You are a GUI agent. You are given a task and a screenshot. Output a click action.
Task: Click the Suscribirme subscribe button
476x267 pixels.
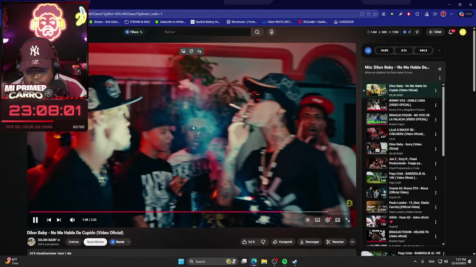point(95,242)
